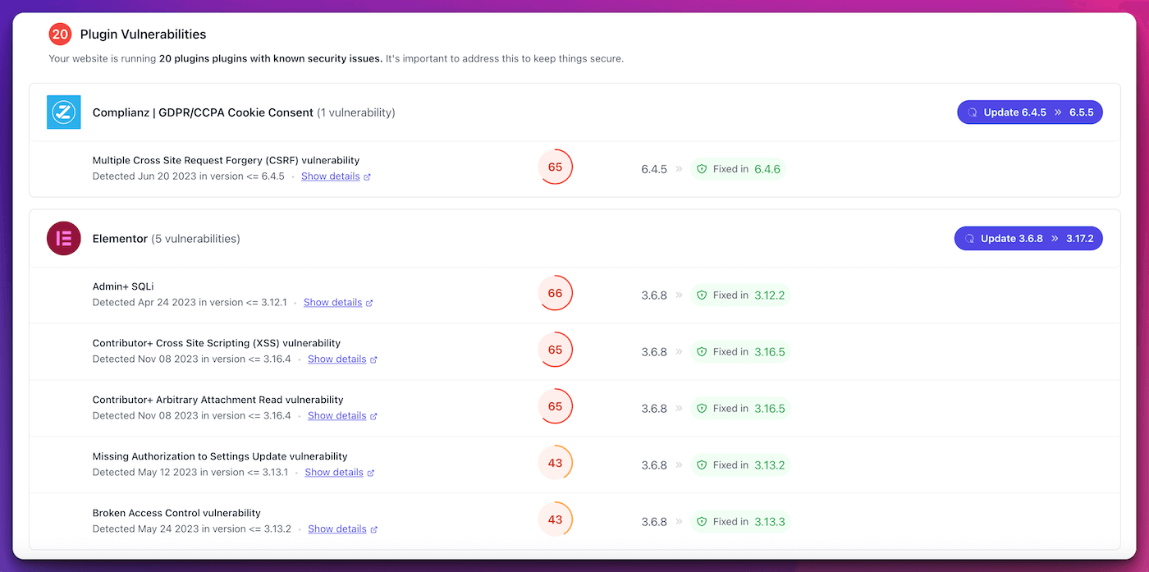Update Elementor from 3.6.8 to 3.17.2
The height and width of the screenshot is (572, 1149).
pyautogui.click(x=1028, y=239)
